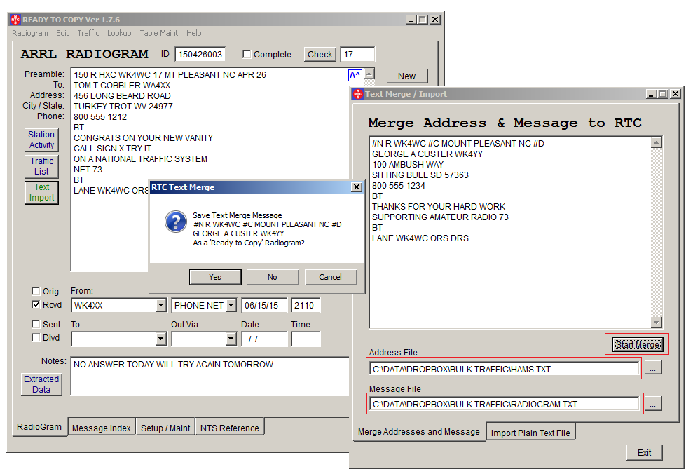Click scroll up arrow in radiogram text area
Screen dimensions: 693x474
click(x=369, y=74)
